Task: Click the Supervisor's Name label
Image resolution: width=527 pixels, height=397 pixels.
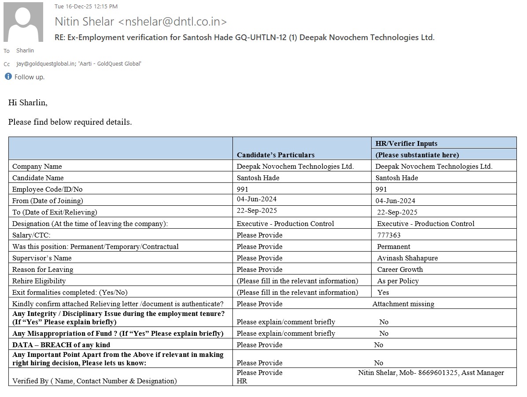Action: pyautogui.click(x=42, y=258)
